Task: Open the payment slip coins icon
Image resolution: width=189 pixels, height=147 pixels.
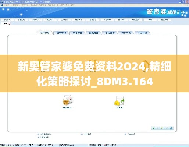Action: pyautogui.click(x=120, y=101)
